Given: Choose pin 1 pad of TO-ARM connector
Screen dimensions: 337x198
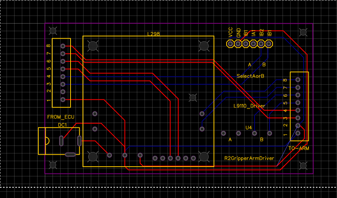Looking at the screenshot, I should point(298,133).
